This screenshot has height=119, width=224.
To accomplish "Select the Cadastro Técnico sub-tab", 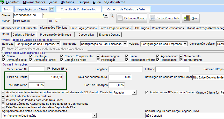I will (24, 35).
